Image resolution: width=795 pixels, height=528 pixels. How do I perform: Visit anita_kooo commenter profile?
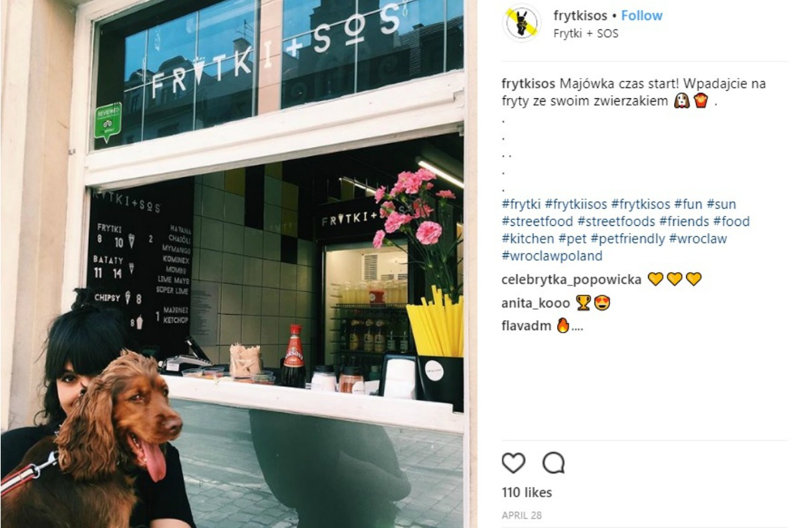tap(536, 303)
